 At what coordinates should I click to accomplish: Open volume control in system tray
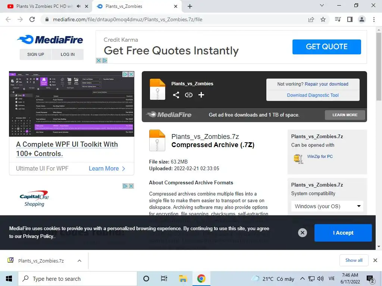coord(320,279)
